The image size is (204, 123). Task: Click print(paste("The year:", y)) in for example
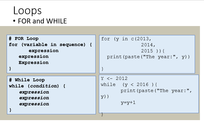(148, 57)
